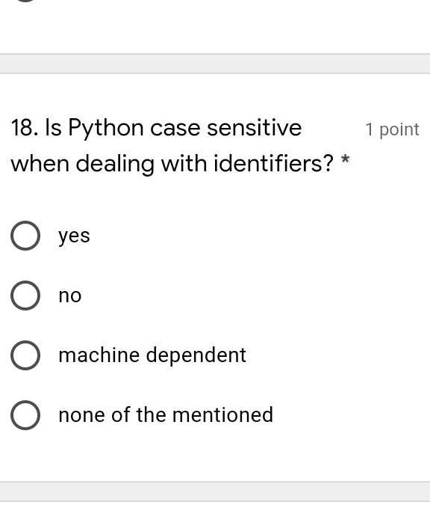
Task: Click the "machine dependent" label text
Action: pos(152,355)
